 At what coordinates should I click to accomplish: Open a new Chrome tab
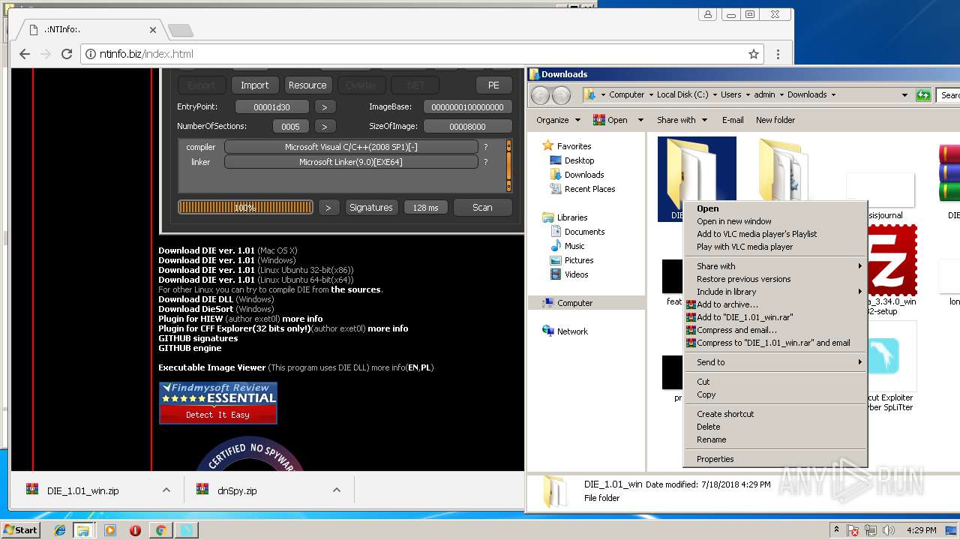pos(180,30)
